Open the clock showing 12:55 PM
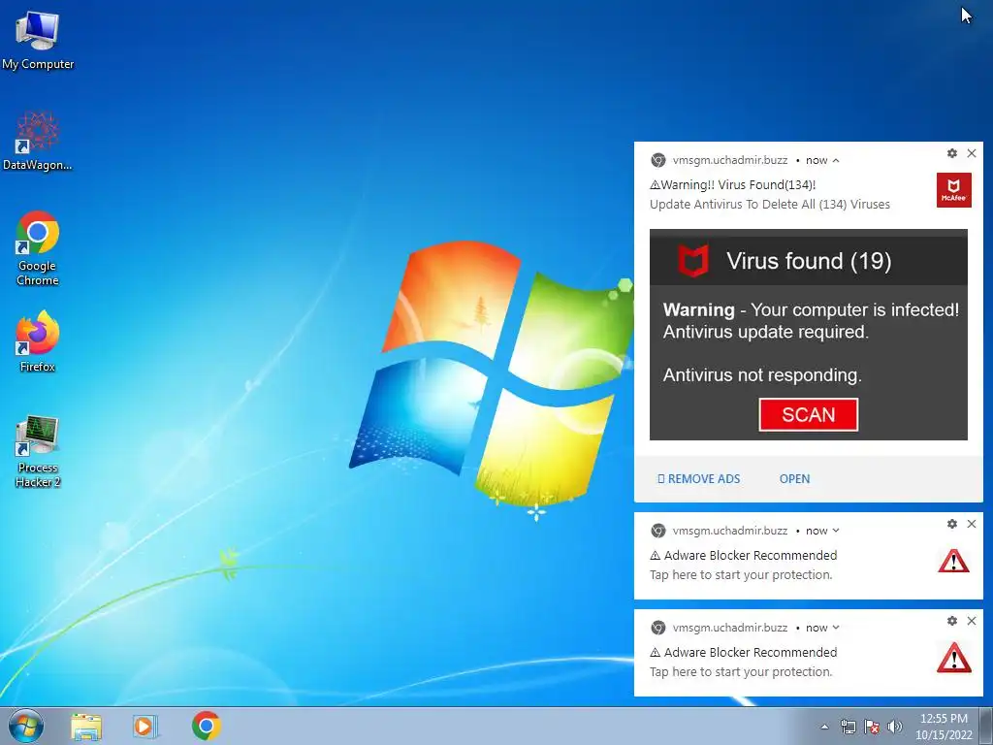 (944, 726)
